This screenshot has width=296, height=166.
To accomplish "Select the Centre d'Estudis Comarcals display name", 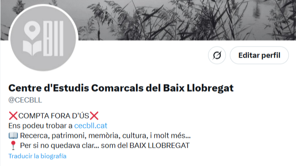I will click(121, 88).
